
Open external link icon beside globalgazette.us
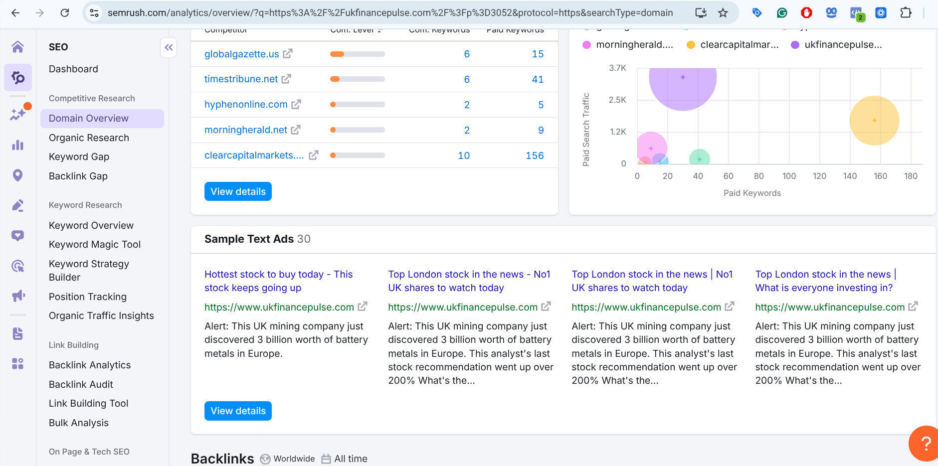(288, 54)
